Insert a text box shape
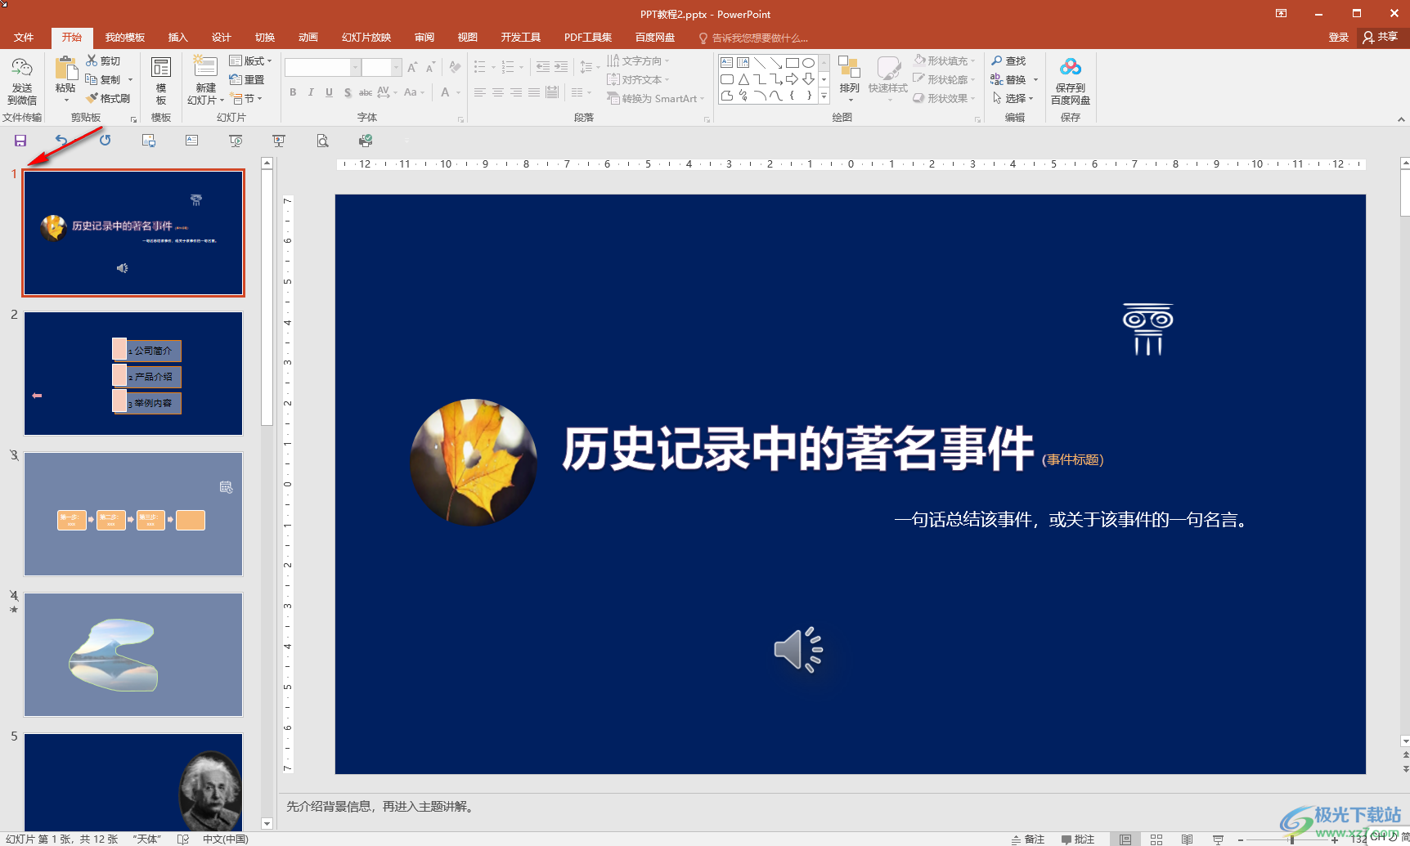Image resolution: width=1410 pixels, height=846 pixels. 726,62
